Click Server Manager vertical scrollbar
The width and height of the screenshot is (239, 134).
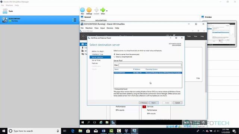tap(206, 67)
